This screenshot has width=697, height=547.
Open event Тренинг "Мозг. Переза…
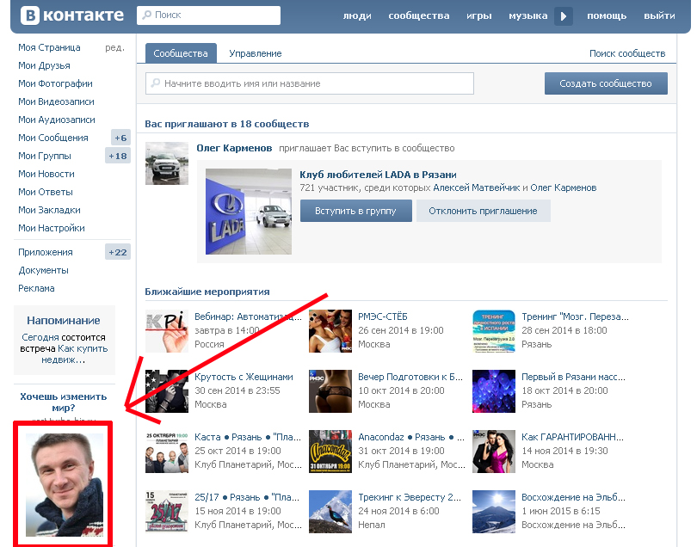point(575,317)
